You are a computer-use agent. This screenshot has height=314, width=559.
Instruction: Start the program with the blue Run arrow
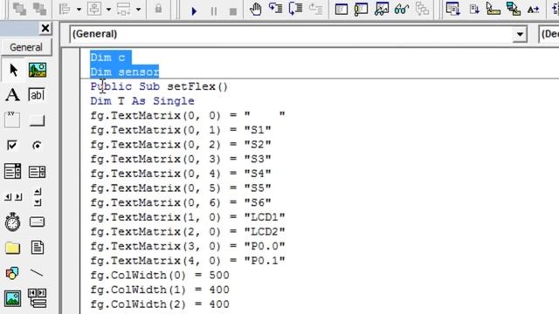click(x=194, y=11)
